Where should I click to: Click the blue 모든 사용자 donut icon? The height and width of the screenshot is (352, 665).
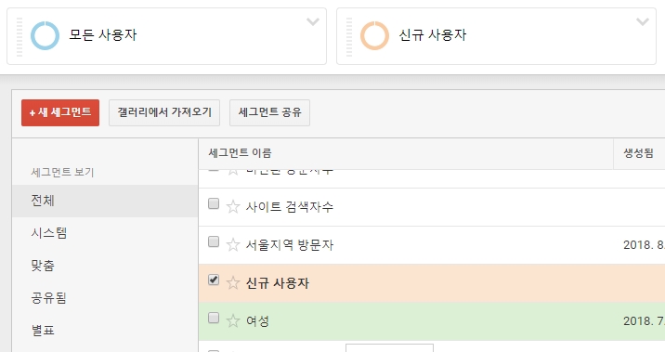click(x=45, y=35)
